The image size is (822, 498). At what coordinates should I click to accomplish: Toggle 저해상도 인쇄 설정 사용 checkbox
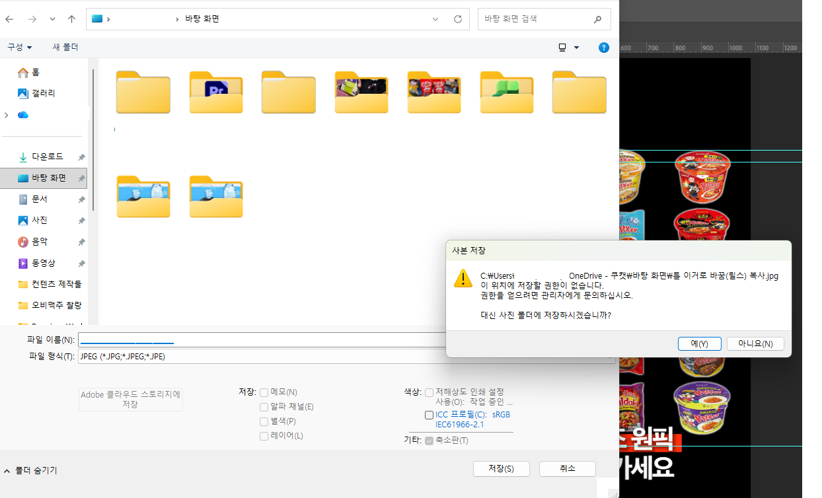click(430, 392)
